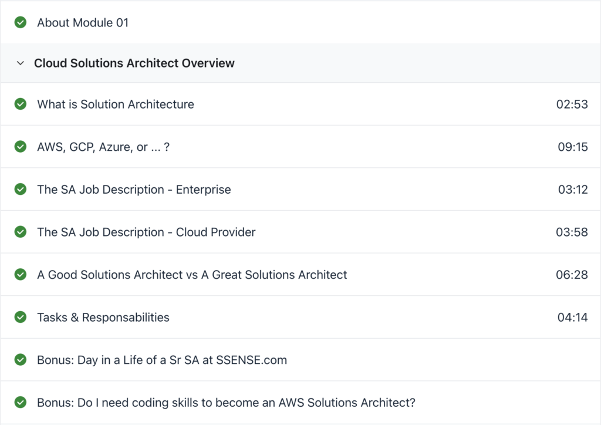Click the Cloud Solutions Architect Overview heading
Screen dimensions: 601x425
134,63
